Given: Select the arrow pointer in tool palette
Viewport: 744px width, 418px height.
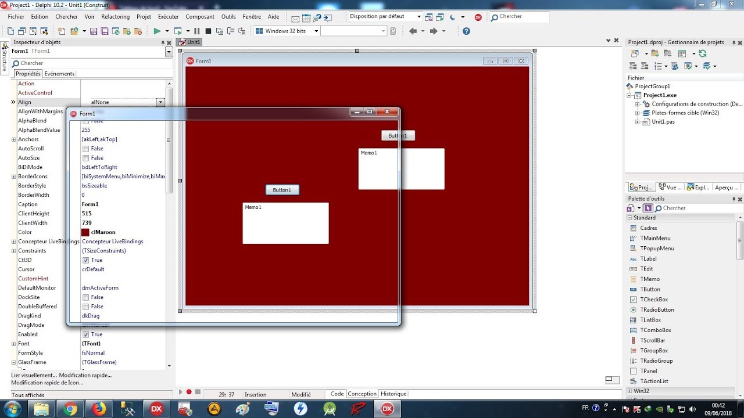Looking at the screenshot, I should (648, 208).
